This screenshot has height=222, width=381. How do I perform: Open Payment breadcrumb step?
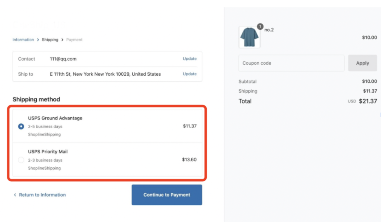[74, 40]
